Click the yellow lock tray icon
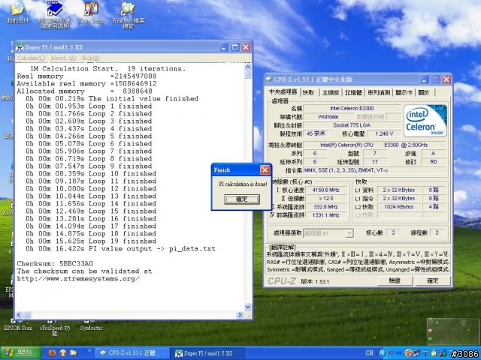481x360 pixels. (x=434, y=353)
